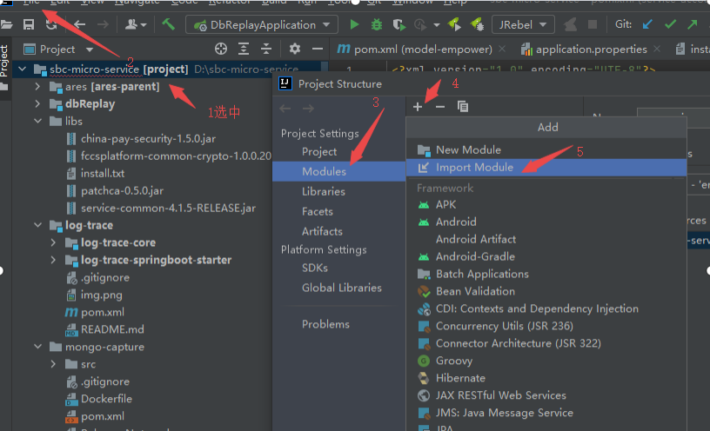Click the Back navigation arrow in main toolbar

(80, 24)
